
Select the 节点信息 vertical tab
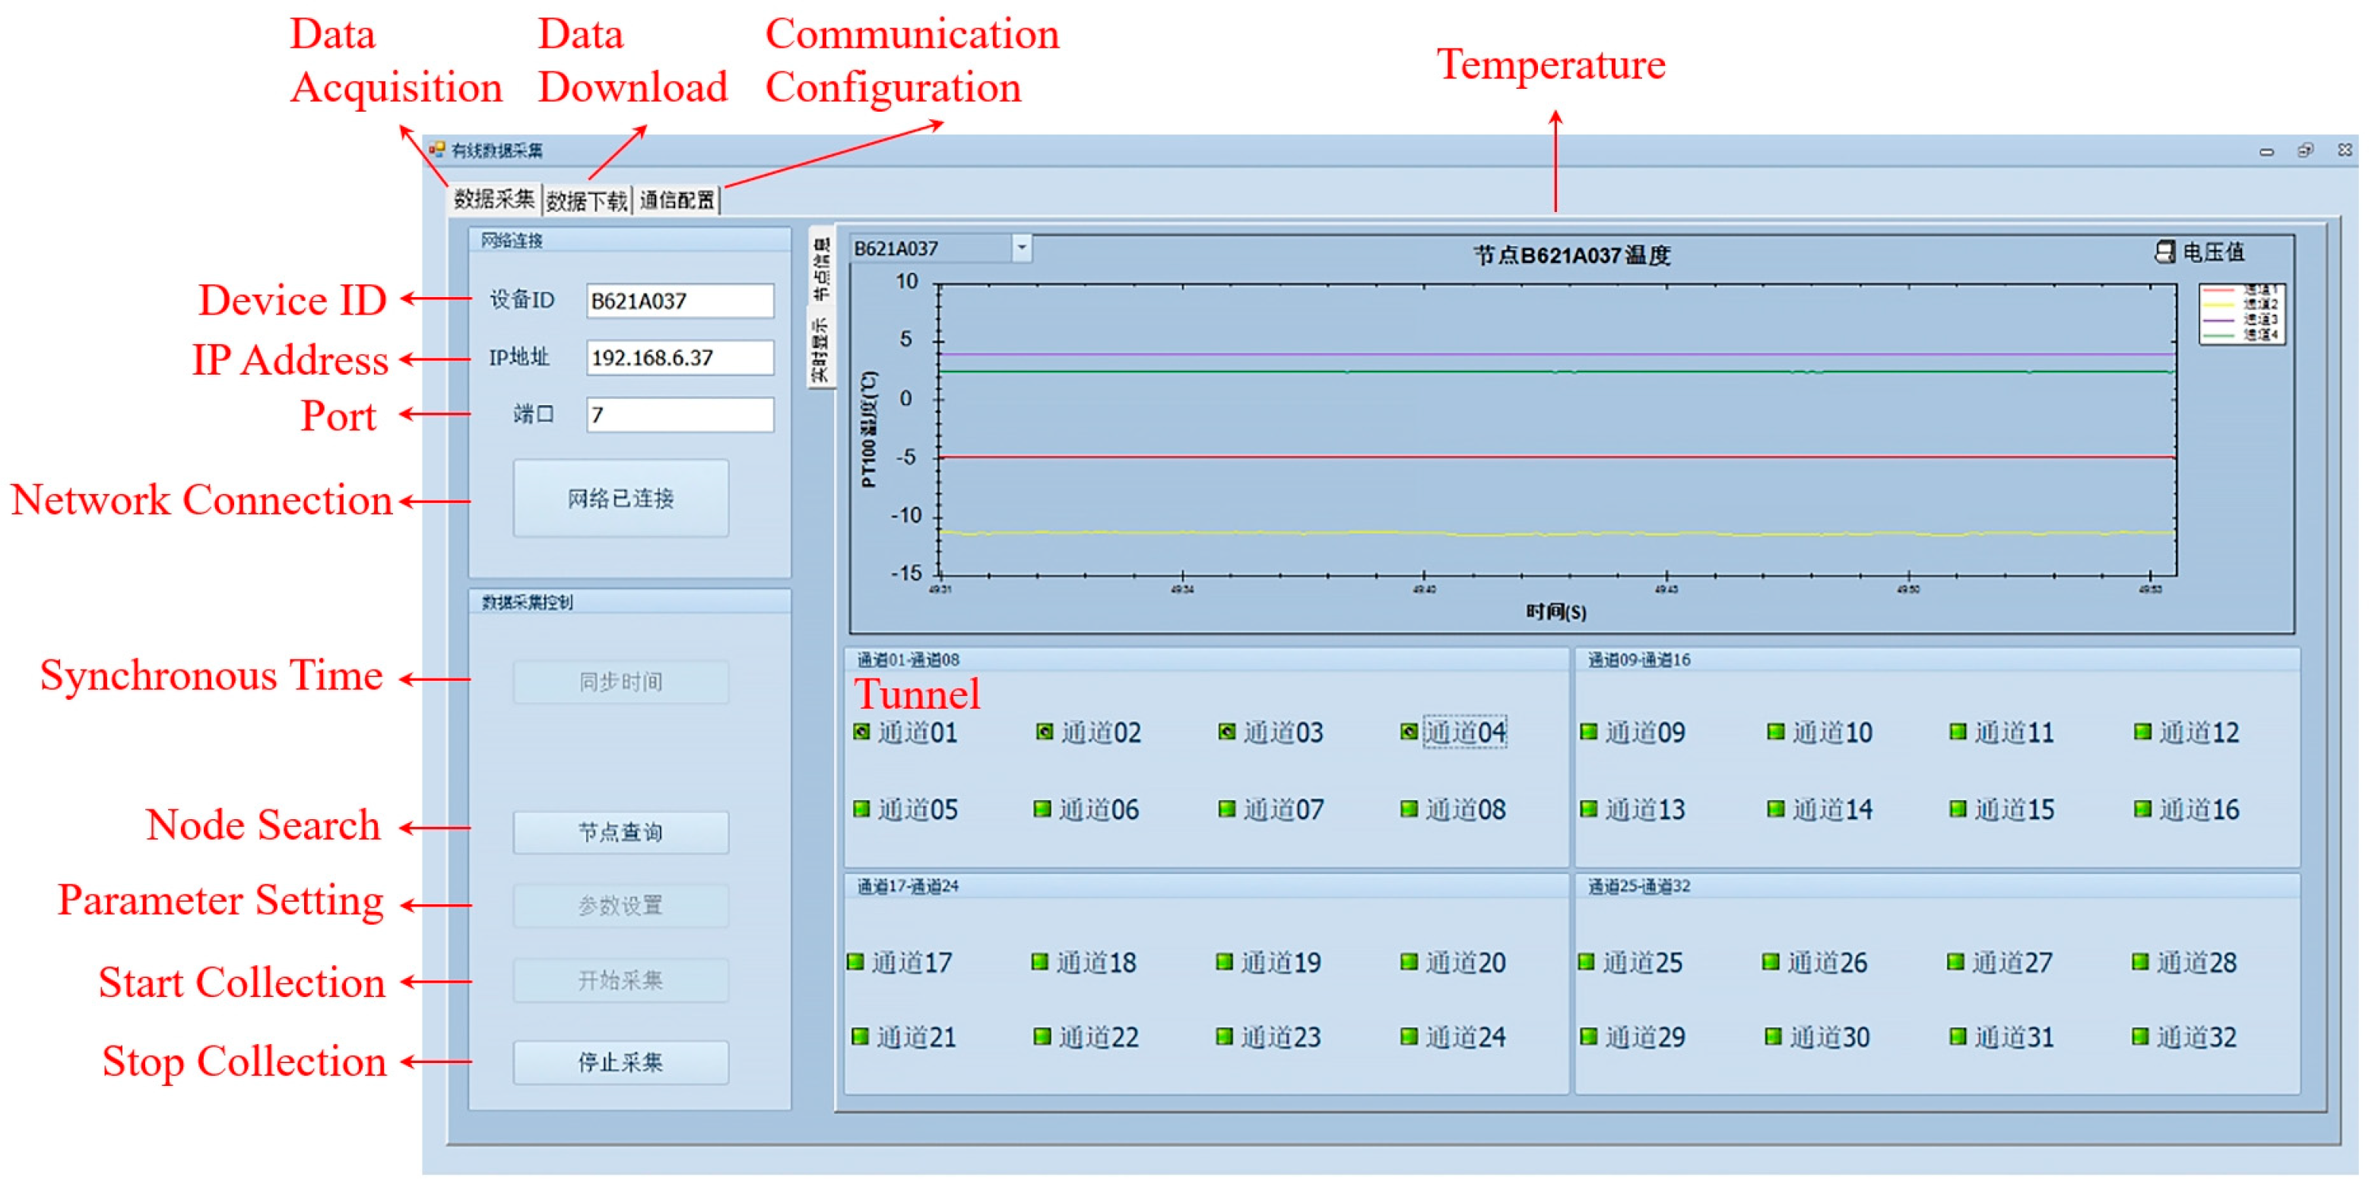click(822, 268)
